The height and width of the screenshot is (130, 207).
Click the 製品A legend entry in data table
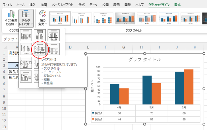point(97,113)
